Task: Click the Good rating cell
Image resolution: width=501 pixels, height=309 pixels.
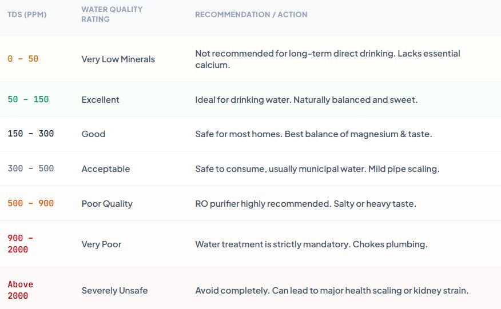Action: [93, 134]
